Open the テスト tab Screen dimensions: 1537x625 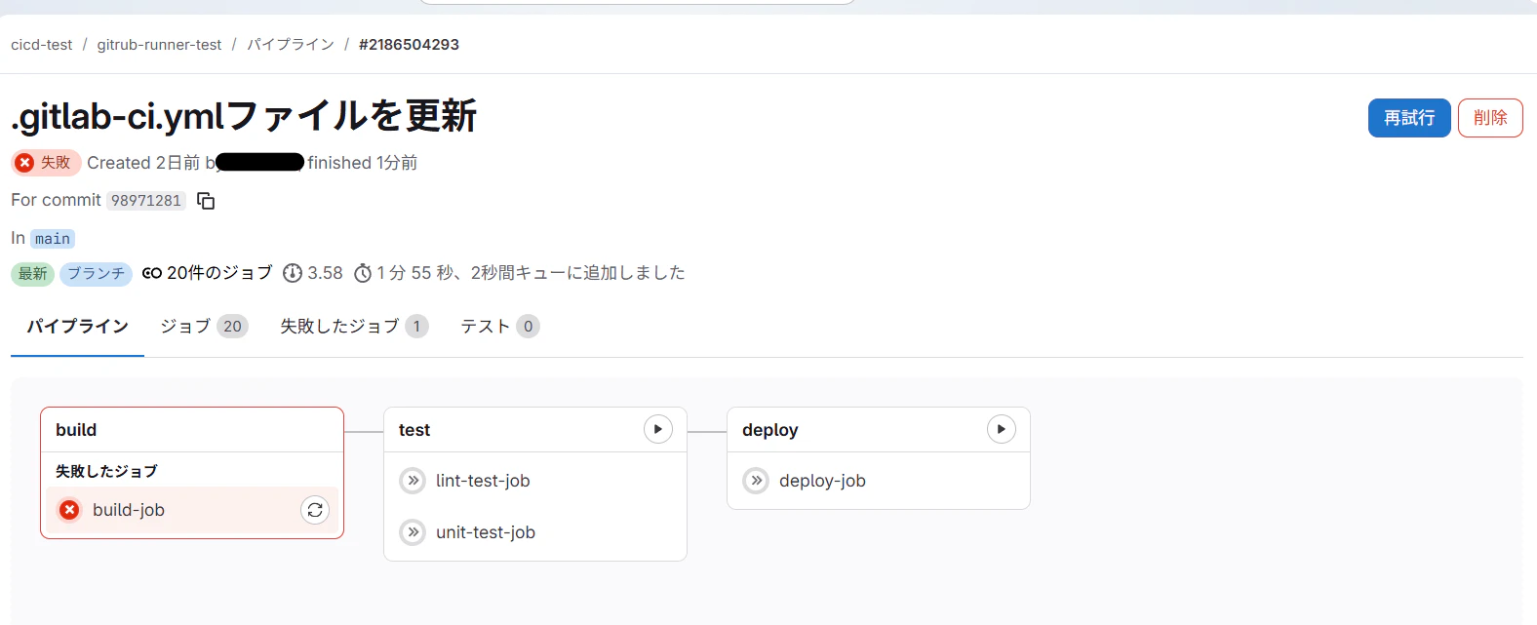[499, 327]
